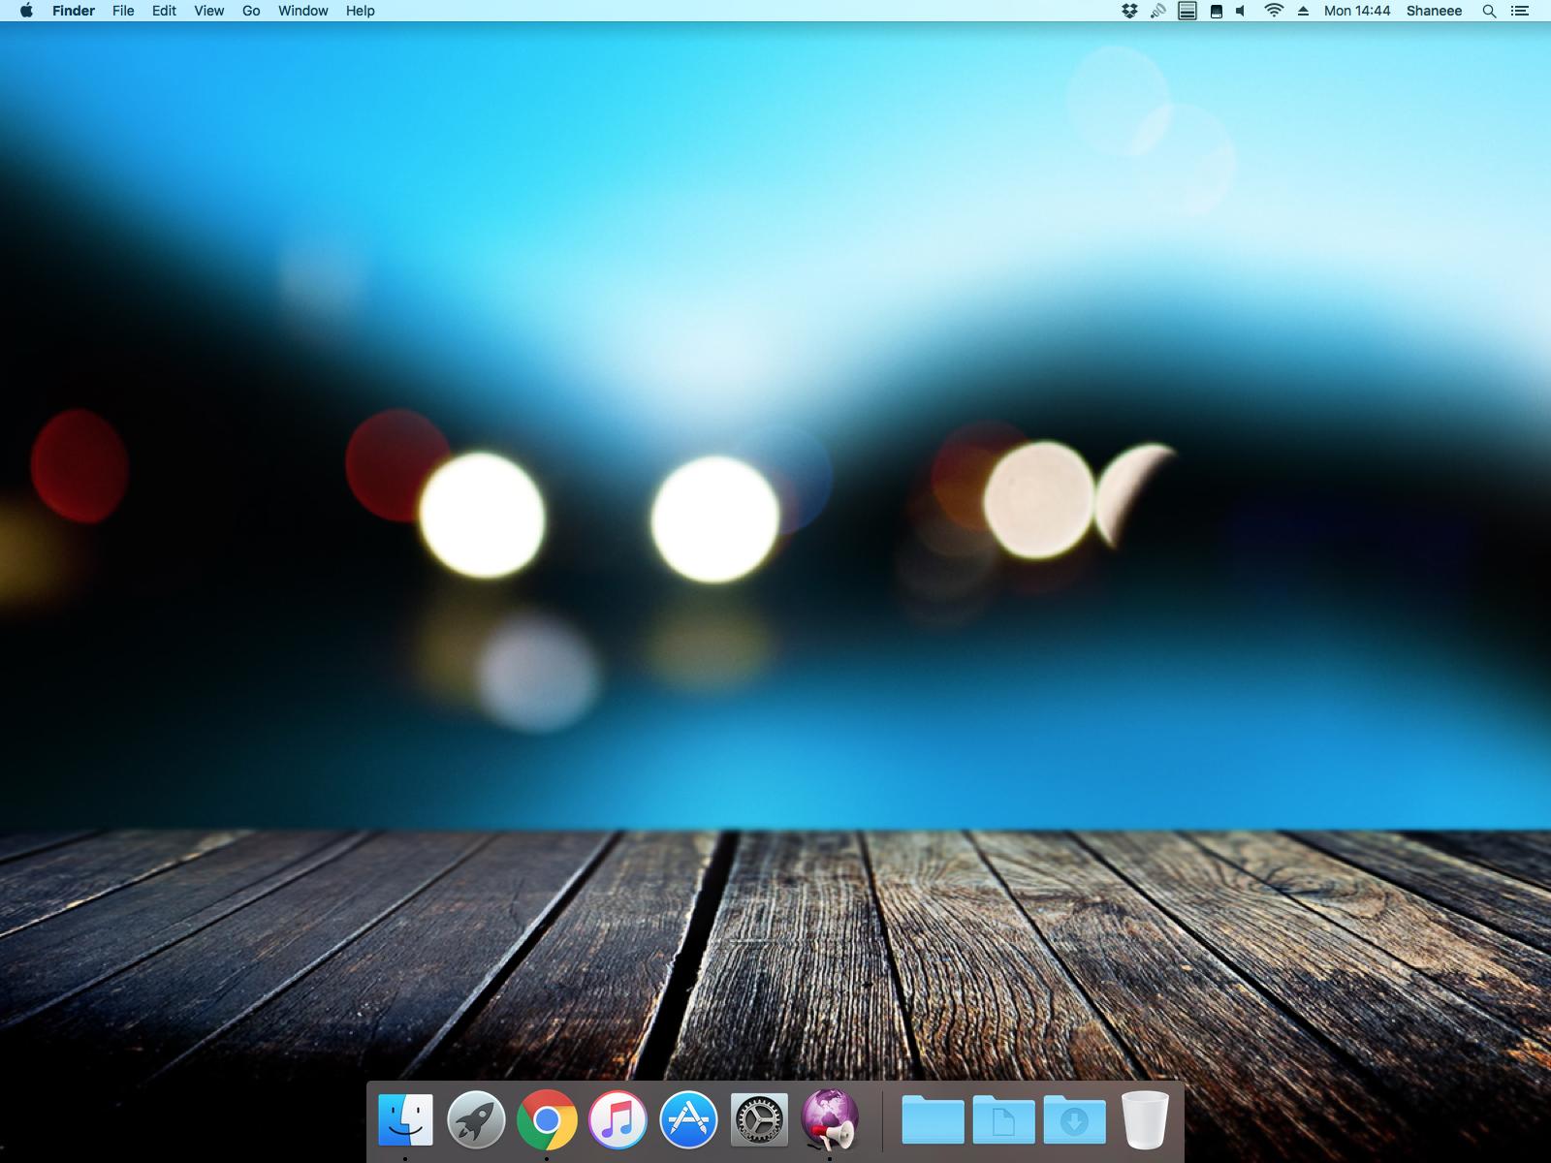Click the striped panel menu bar icon
The image size is (1551, 1163).
pos(1187,11)
